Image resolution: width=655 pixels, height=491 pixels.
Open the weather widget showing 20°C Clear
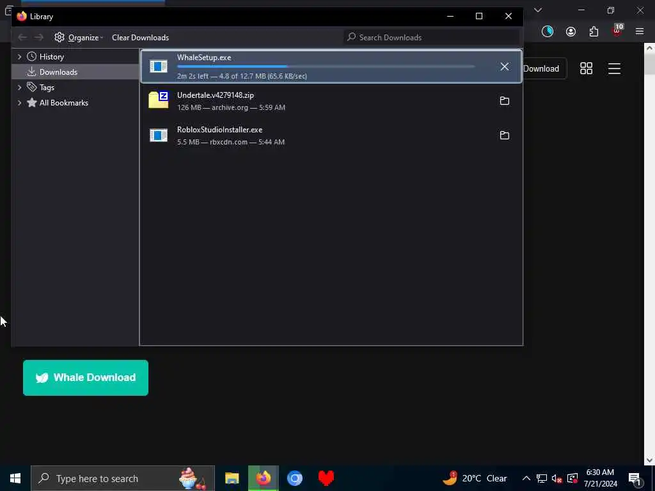coord(475,478)
